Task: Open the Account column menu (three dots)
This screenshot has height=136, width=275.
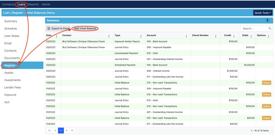Action: 186,36
